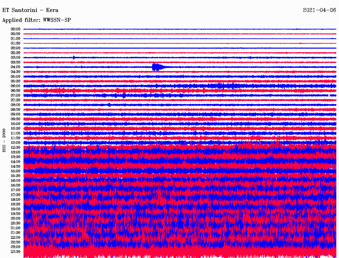Screen dimensions: 339x258
Task: Select the 21:30 time label
Action: 16,233
